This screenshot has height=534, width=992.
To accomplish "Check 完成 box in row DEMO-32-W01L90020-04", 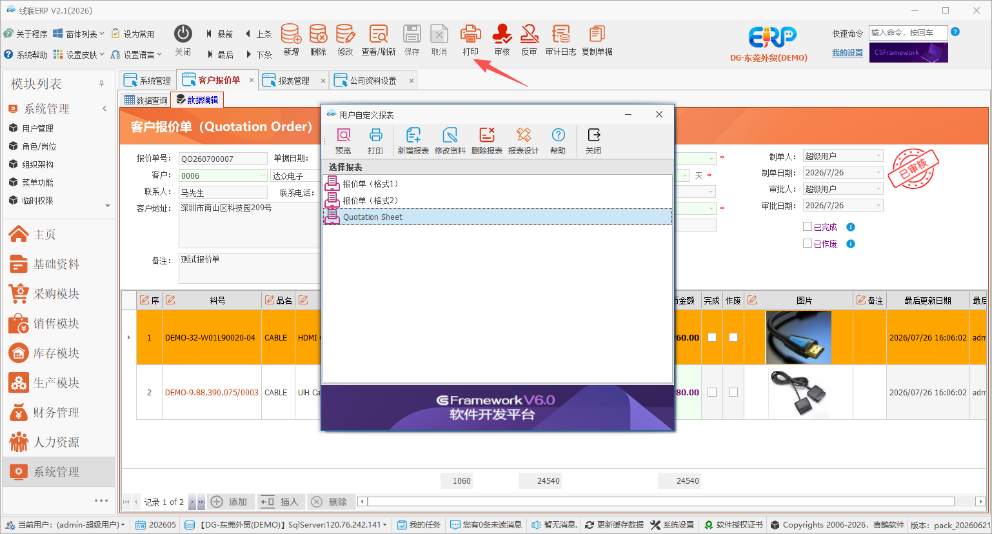I will [x=712, y=337].
